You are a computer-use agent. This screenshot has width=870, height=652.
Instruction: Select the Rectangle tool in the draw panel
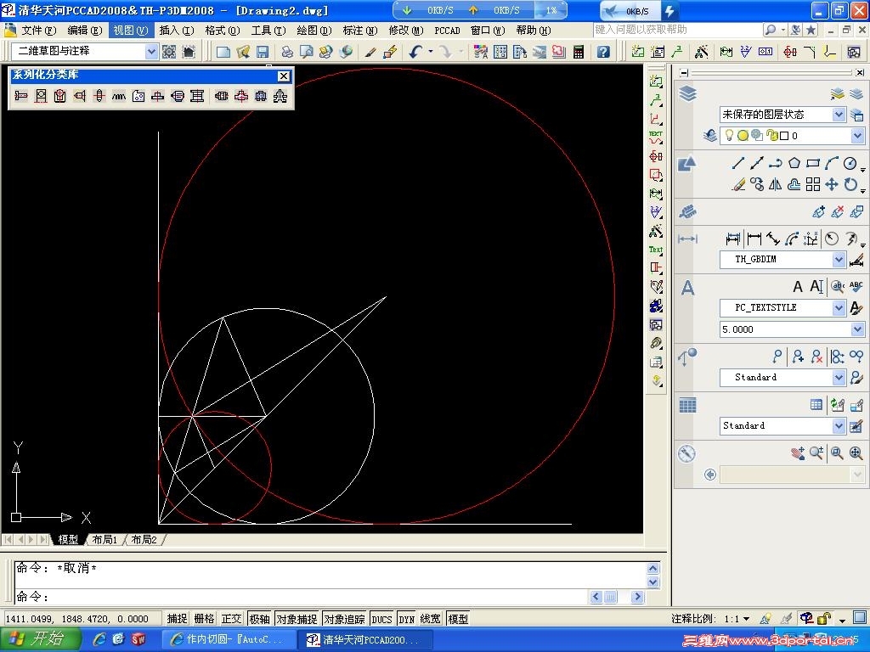[x=813, y=164]
